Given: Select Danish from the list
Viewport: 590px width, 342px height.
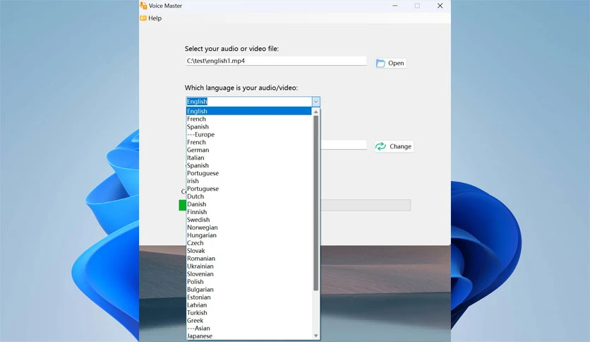Looking at the screenshot, I should coord(249,204).
